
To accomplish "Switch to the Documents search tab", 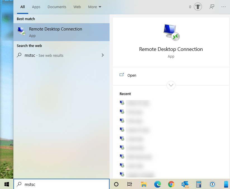I will (x=57, y=7).
